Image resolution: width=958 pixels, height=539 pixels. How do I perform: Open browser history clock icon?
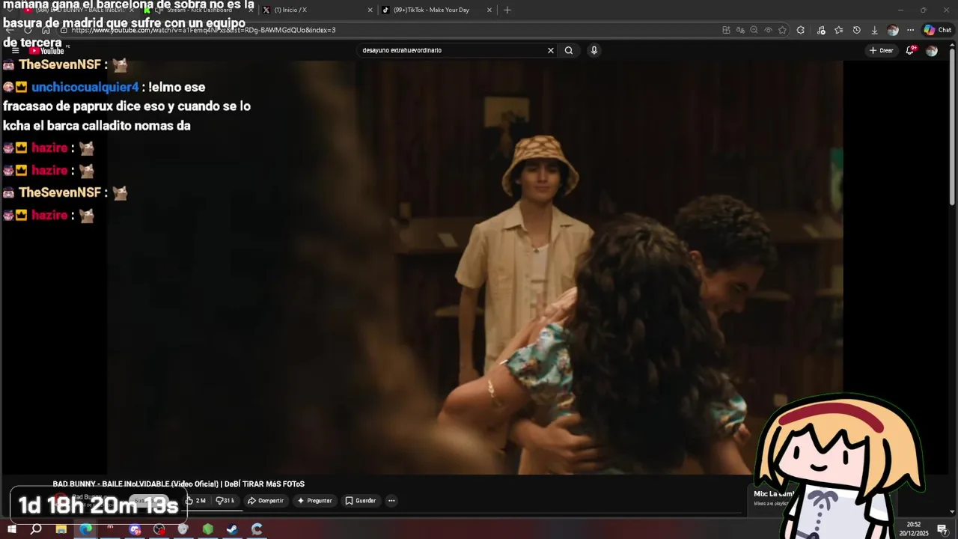(x=857, y=30)
